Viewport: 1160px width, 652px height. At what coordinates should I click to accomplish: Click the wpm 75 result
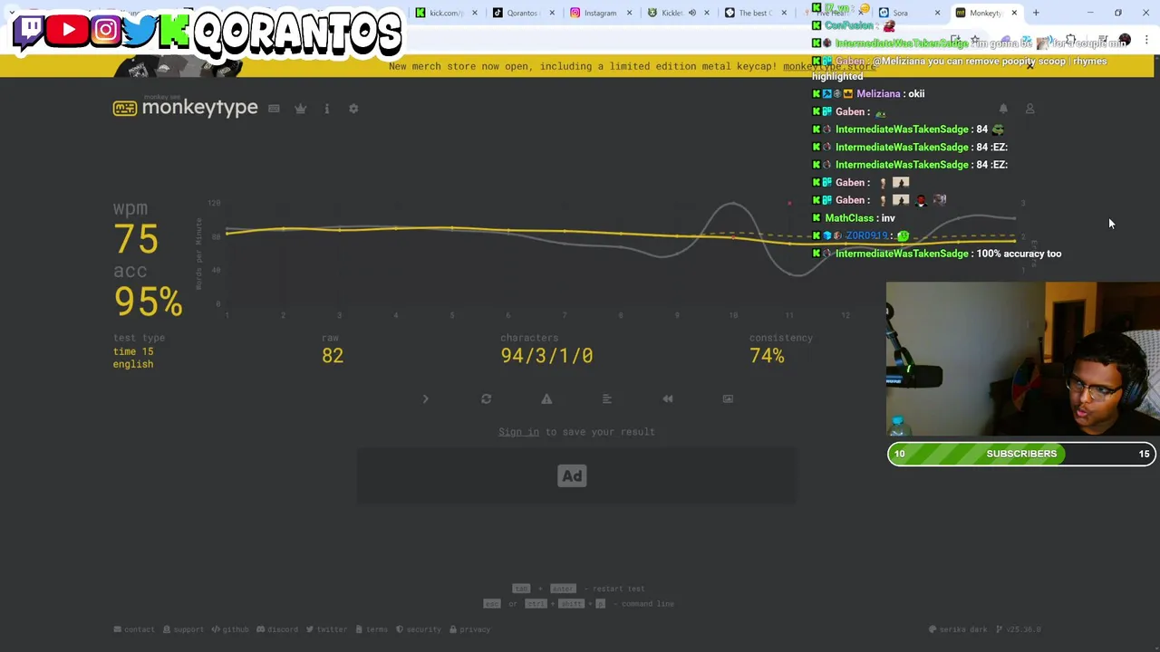click(x=136, y=239)
